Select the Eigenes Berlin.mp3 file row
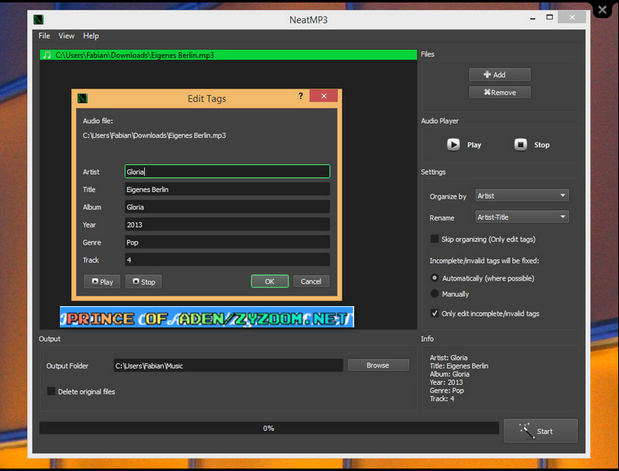619x471 pixels. (x=228, y=55)
